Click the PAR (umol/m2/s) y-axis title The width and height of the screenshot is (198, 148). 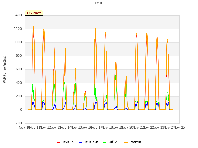[x=4, y=69]
